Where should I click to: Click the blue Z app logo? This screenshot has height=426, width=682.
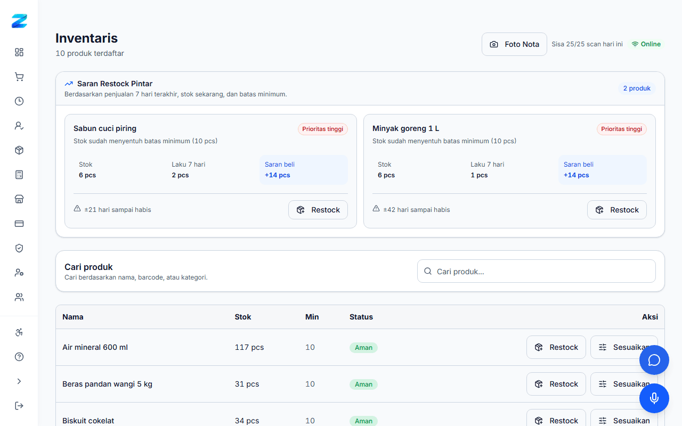pyautogui.click(x=19, y=21)
